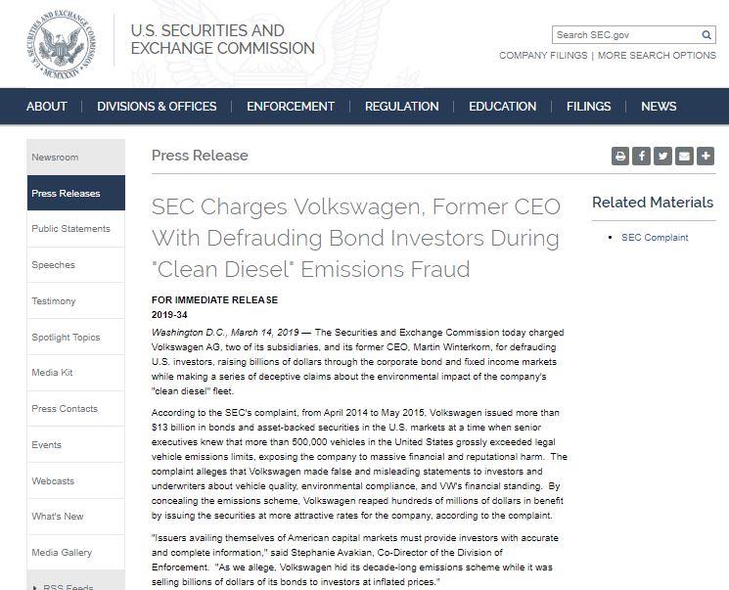Open the DIVISIONS & OFFICES menu
The width and height of the screenshot is (729, 590).
tap(157, 107)
